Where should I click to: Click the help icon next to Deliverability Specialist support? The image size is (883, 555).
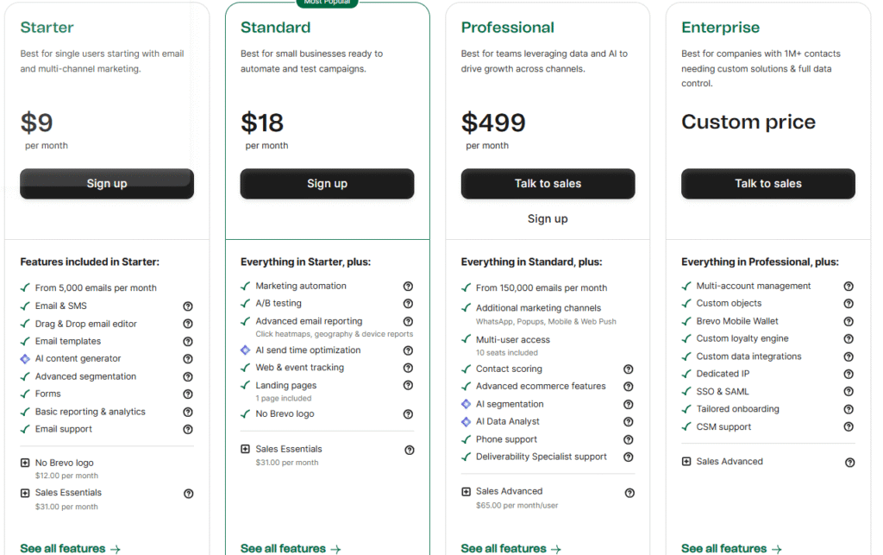629,457
